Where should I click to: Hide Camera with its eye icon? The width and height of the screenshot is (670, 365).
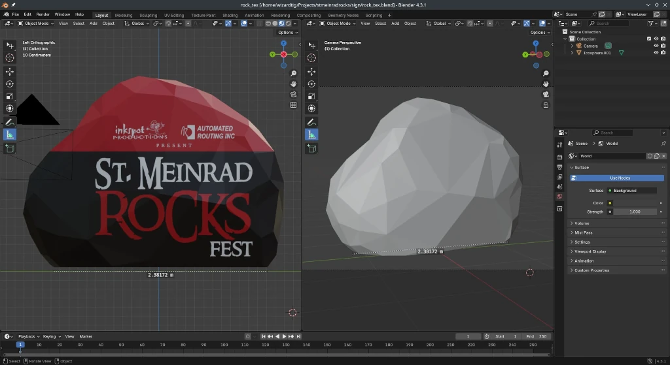[x=656, y=46]
